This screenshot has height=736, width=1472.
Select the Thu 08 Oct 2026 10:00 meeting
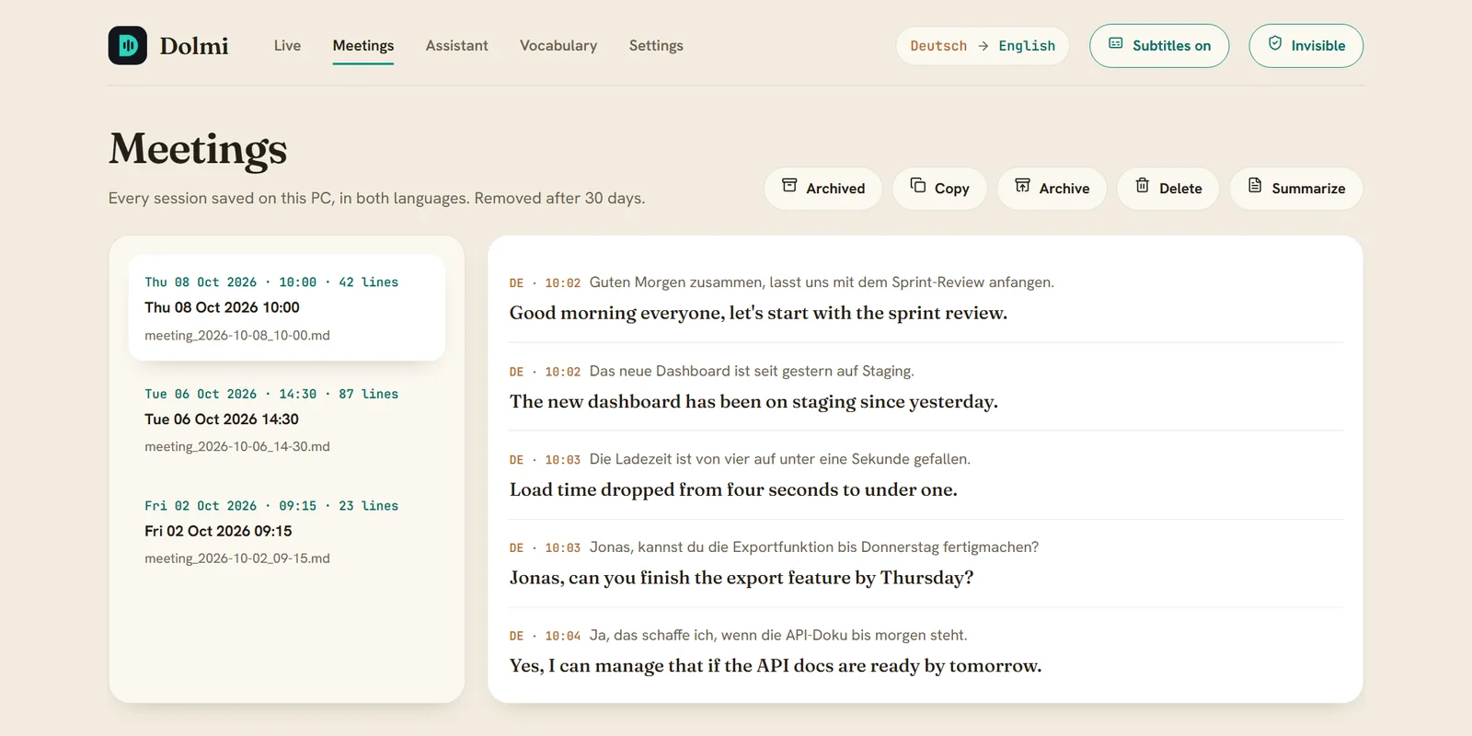287,307
